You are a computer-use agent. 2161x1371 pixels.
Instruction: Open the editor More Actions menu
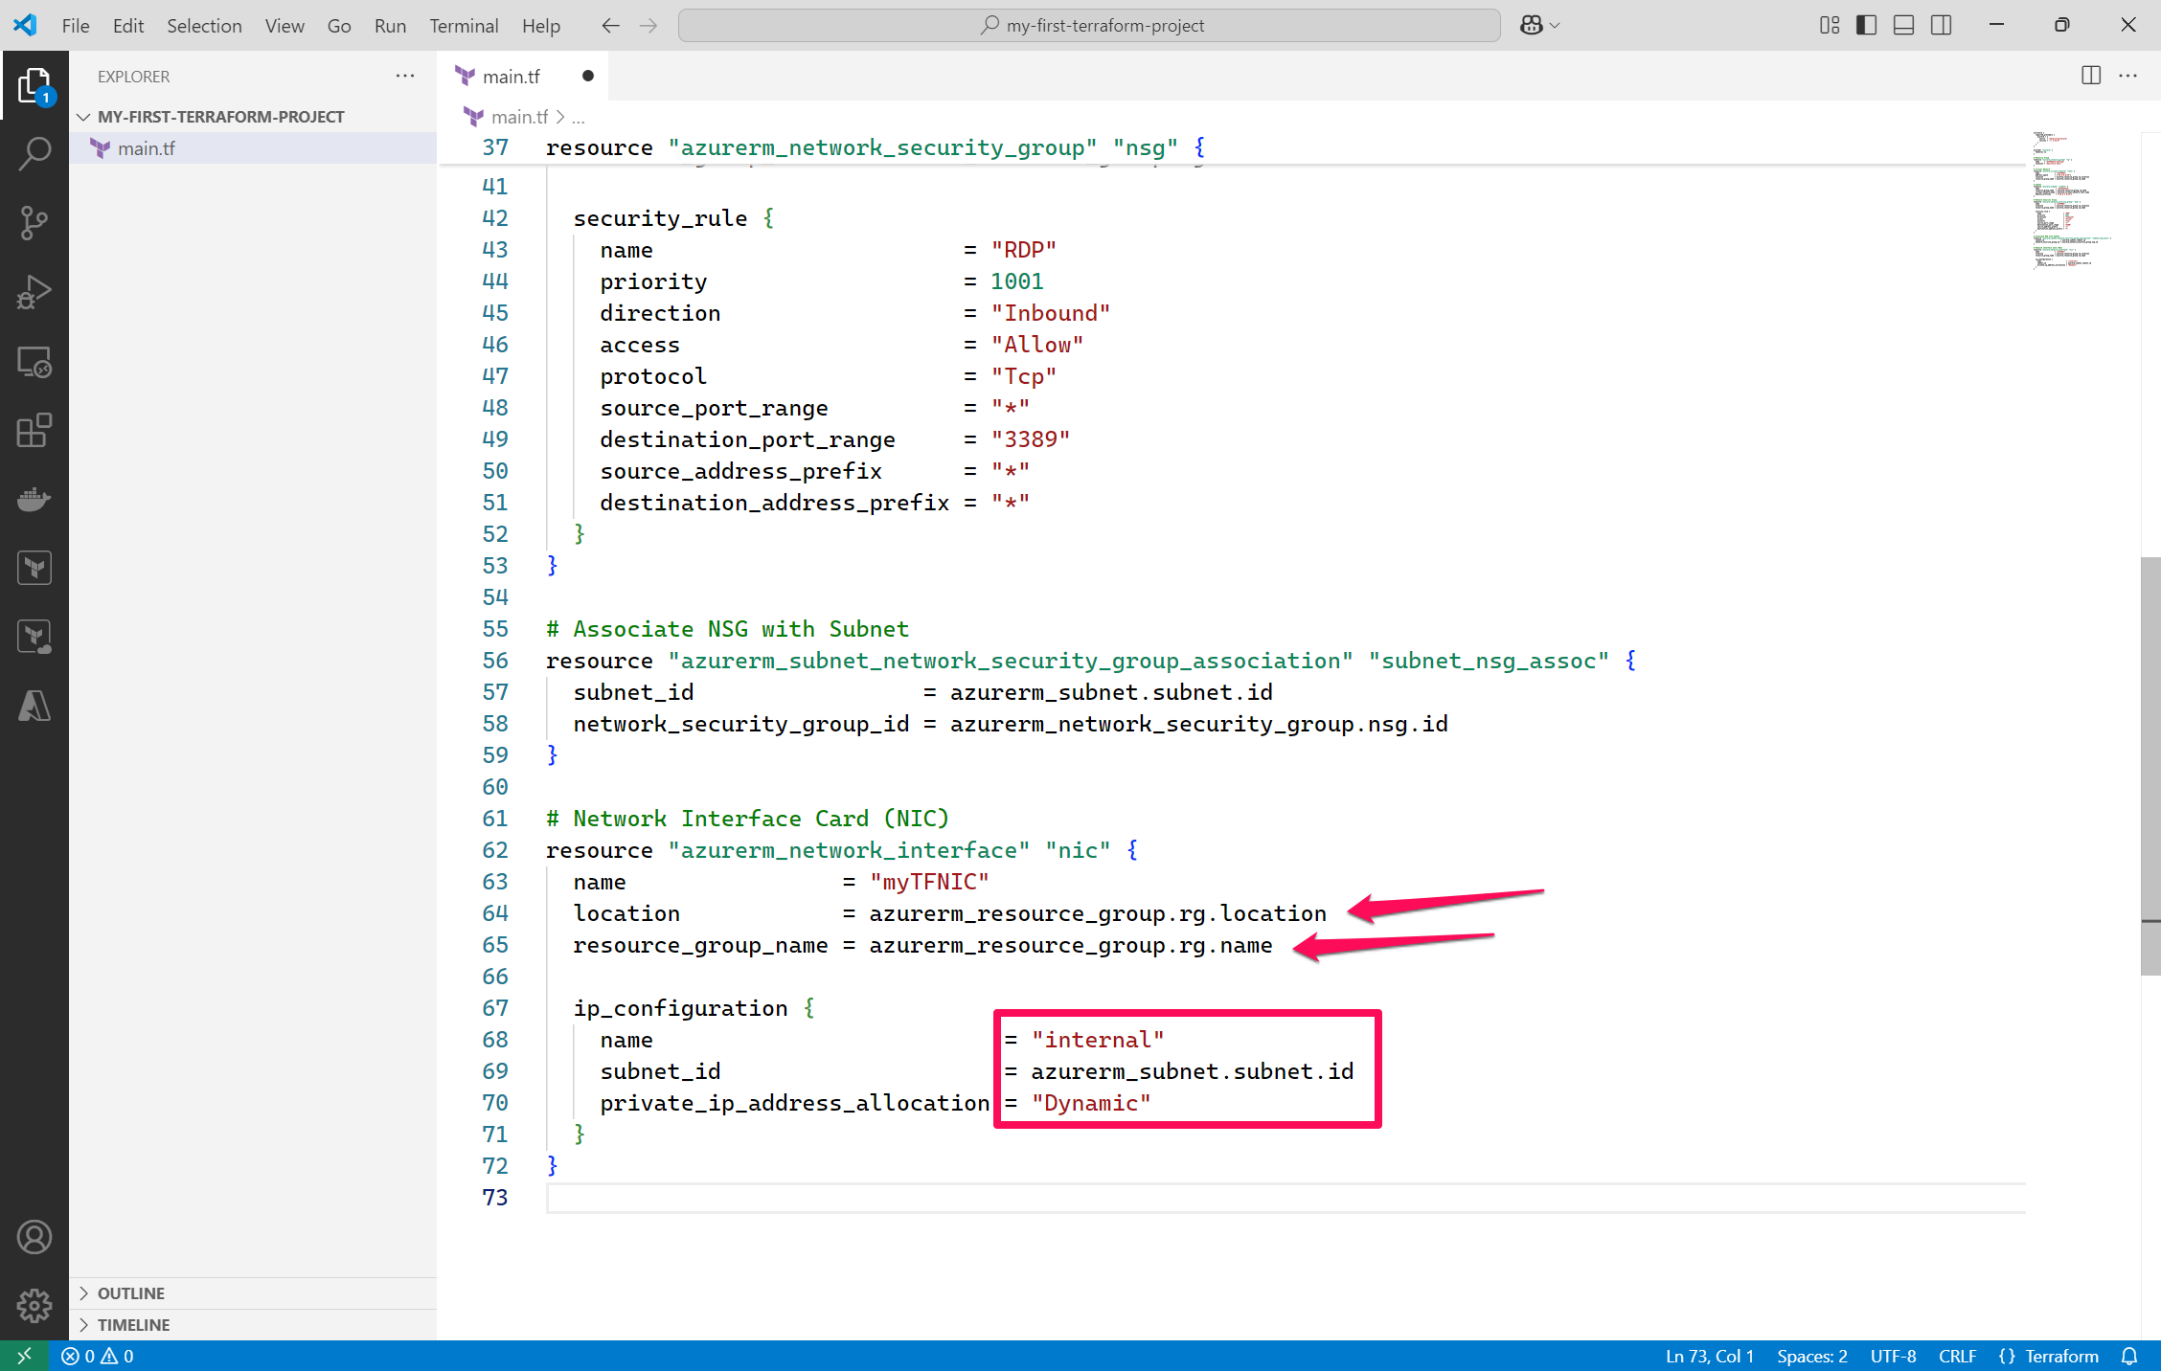pyautogui.click(x=2128, y=76)
